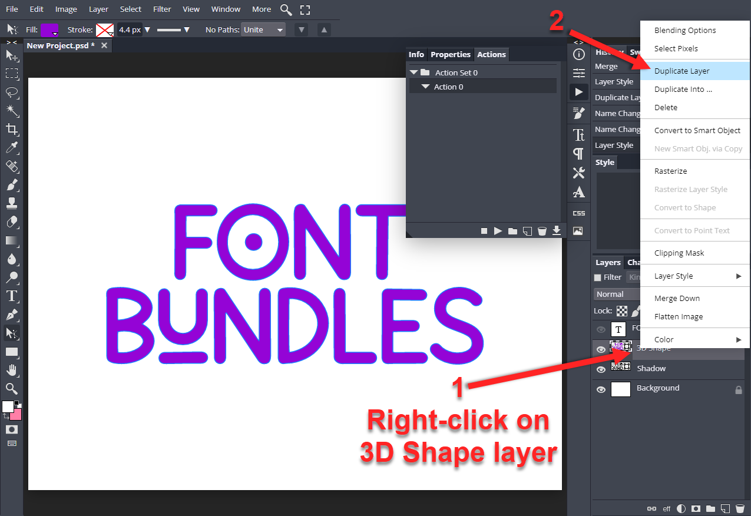Select the Path Select arrow tool
Screen dimensions: 751x516
click(12, 333)
